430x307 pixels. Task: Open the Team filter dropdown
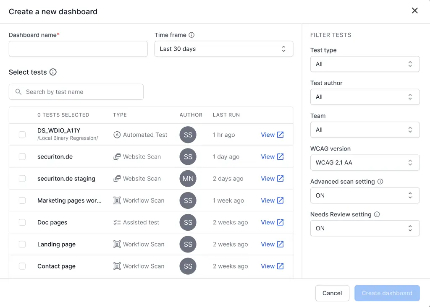[364, 130]
